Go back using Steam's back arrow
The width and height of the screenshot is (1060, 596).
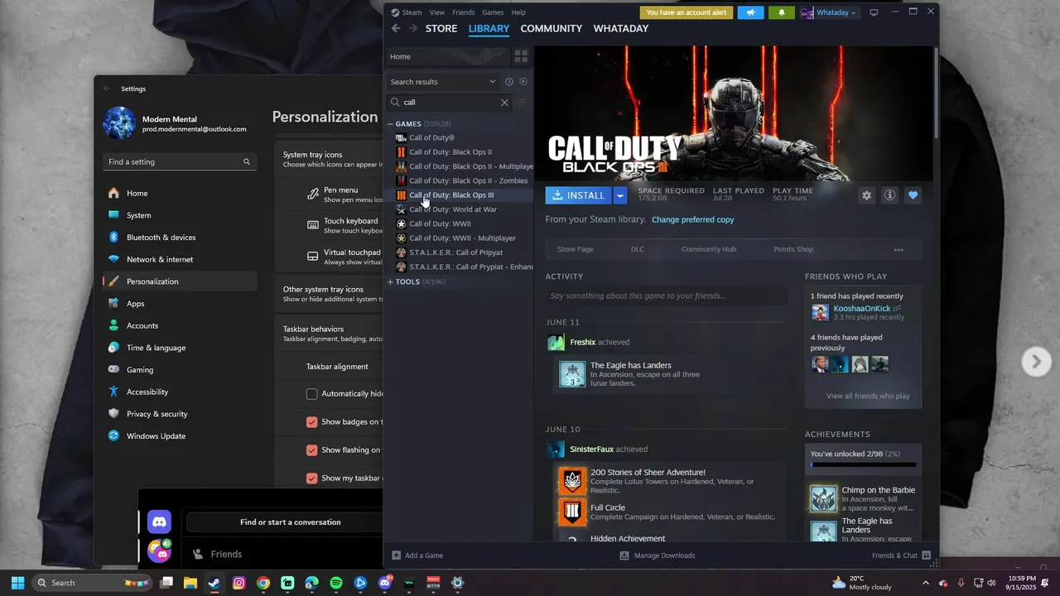(396, 28)
